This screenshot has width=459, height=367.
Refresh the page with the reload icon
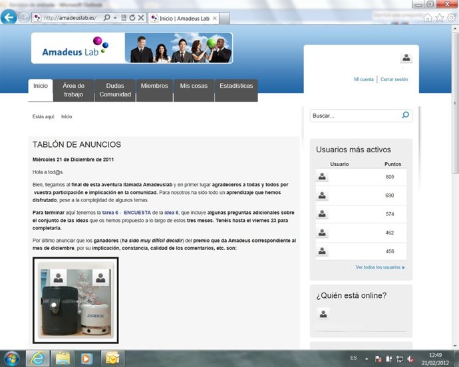[132, 18]
